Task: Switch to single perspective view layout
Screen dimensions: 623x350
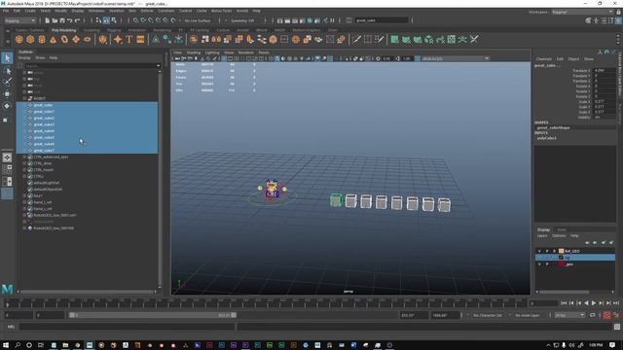Action: point(7,157)
